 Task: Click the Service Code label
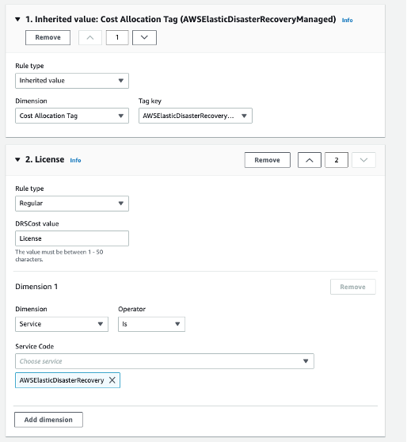34,346
